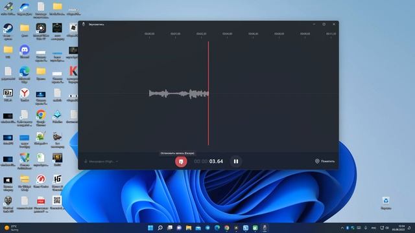Maximize the Sound Recorder window
This screenshot has width=415, height=233.
(324, 24)
